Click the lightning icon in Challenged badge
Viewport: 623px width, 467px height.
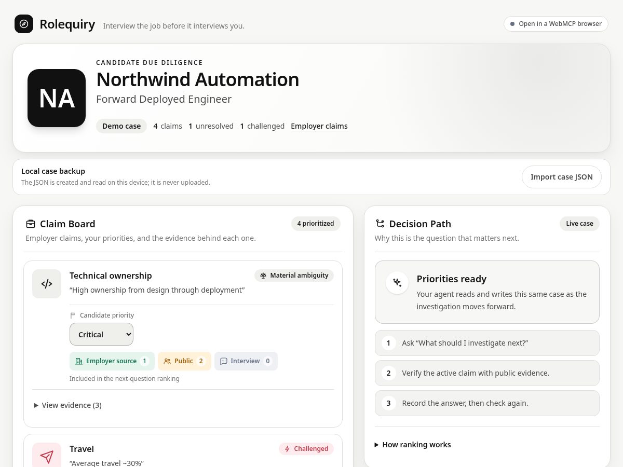click(288, 449)
